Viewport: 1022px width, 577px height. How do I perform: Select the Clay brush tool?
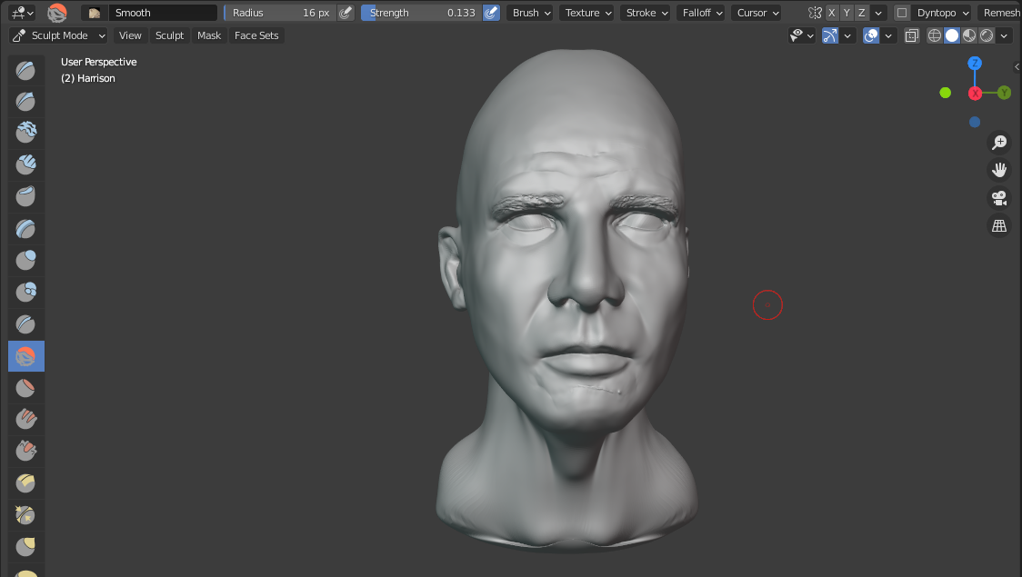click(26, 133)
